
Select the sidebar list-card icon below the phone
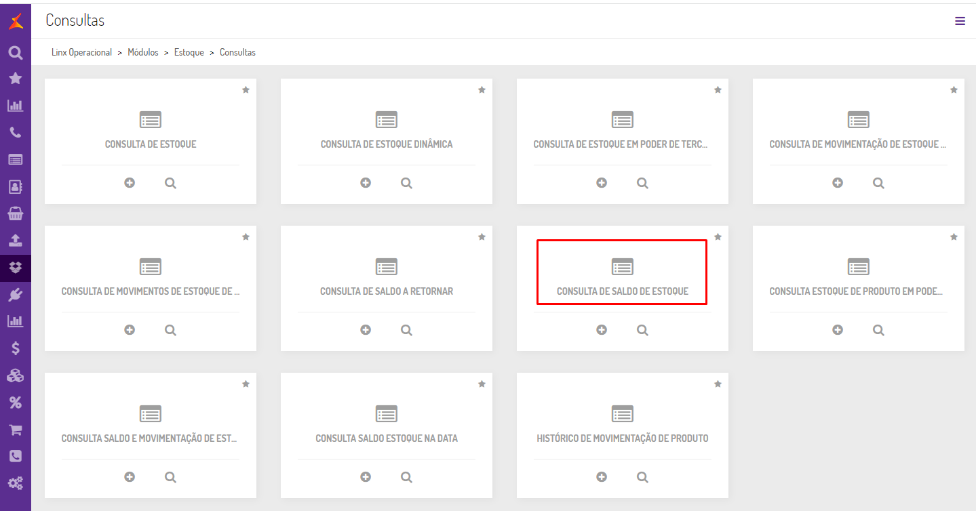(16, 160)
